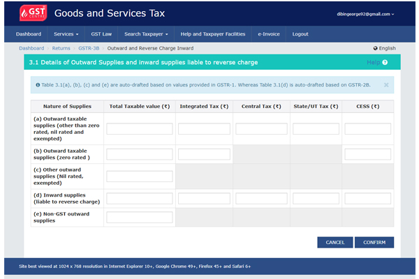
Task: Click the CONFIRM button
Action: click(x=374, y=243)
